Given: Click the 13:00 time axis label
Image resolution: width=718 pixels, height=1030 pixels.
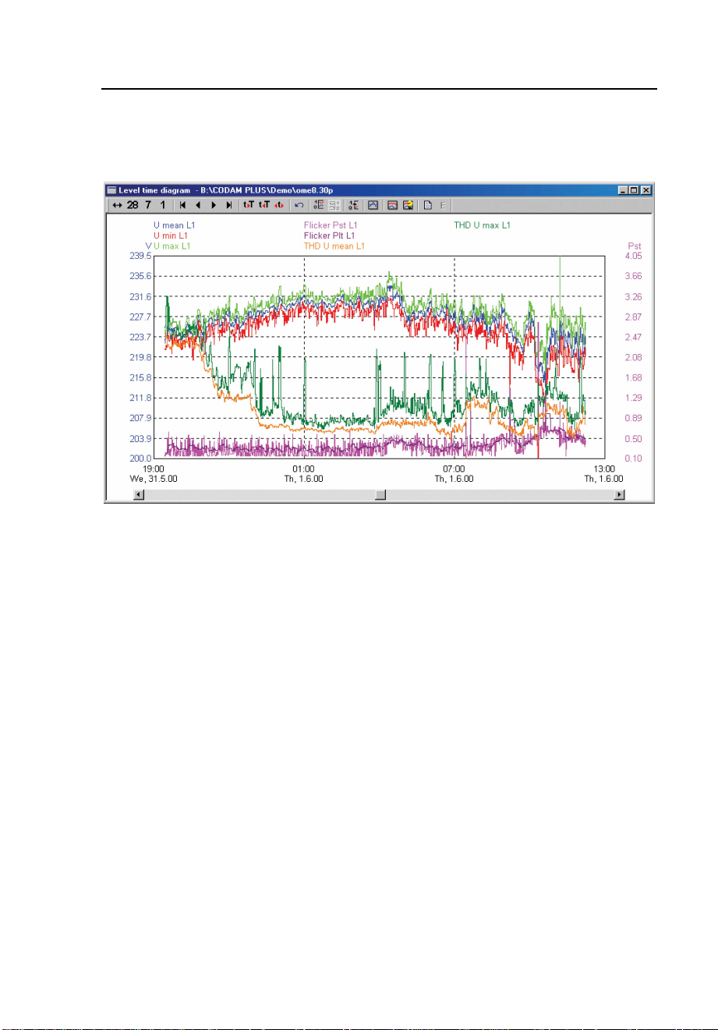Looking at the screenshot, I should 604,469.
